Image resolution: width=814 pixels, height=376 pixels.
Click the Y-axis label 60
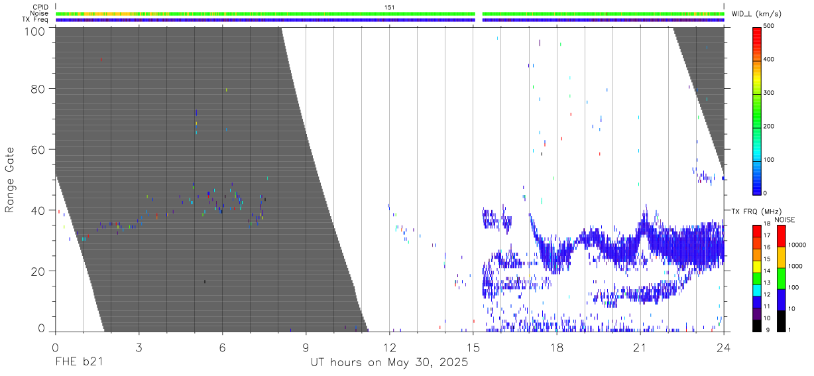pyautogui.click(x=40, y=150)
